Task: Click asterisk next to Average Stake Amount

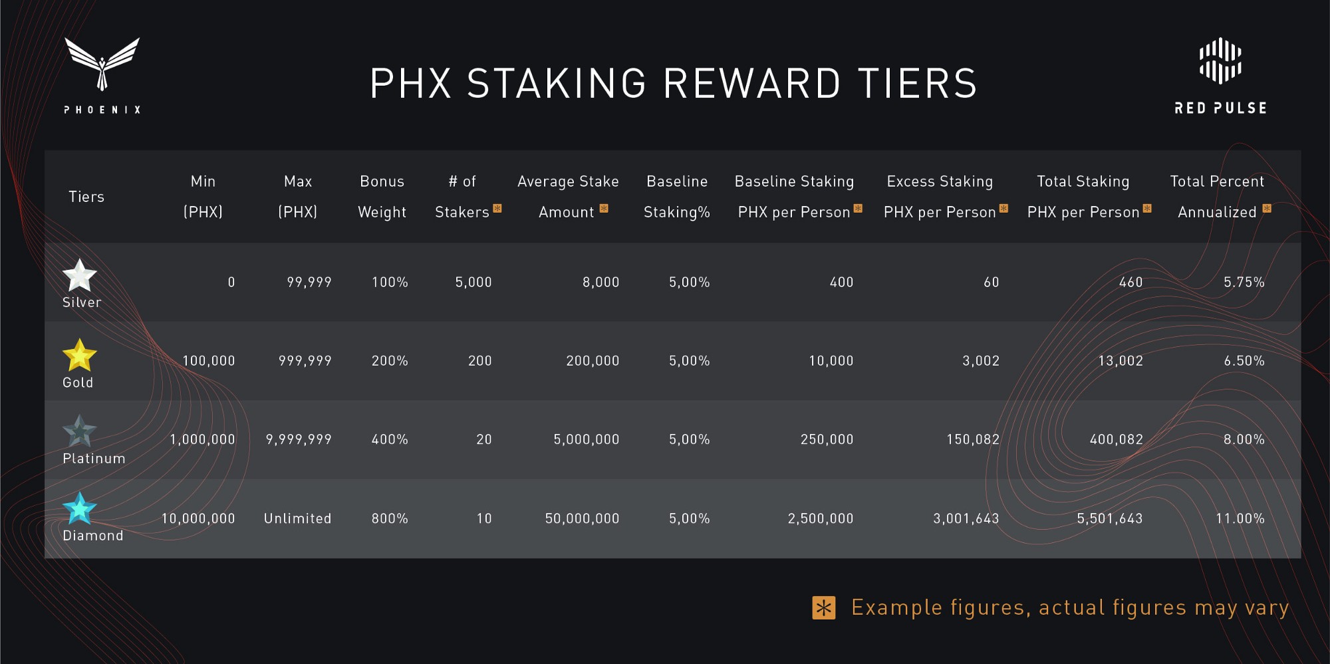Action: tap(604, 209)
